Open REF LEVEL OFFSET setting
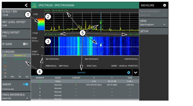 [x=16, y=24]
